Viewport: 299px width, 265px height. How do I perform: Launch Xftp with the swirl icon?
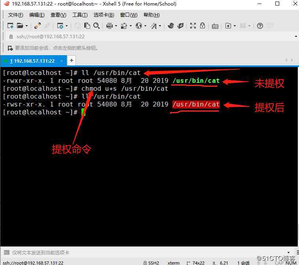[x=171, y=26]
